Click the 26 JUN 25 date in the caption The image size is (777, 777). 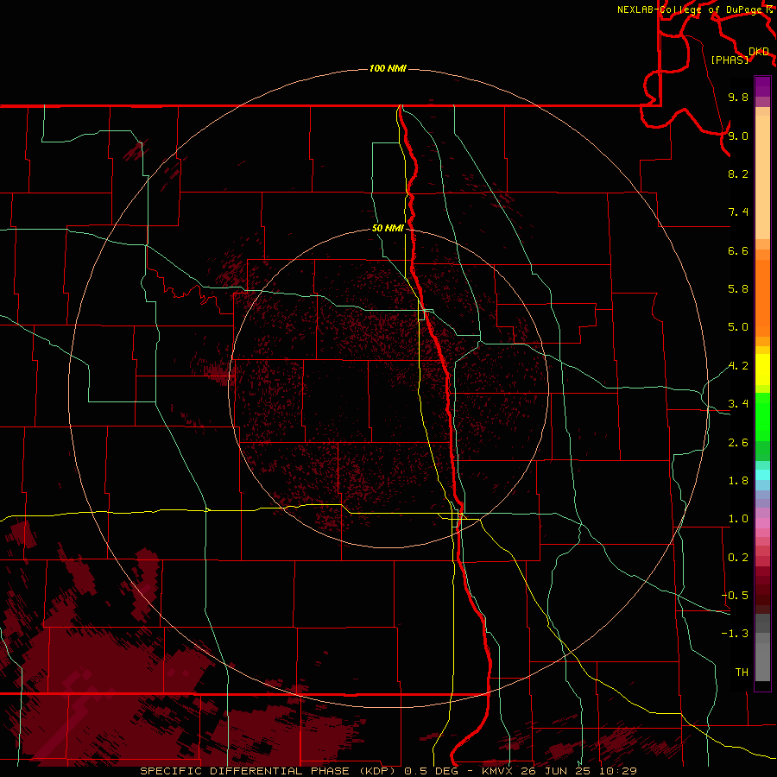point(556,771)
